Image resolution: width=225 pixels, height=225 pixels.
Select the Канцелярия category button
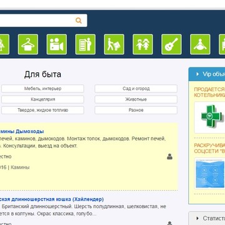42,99
